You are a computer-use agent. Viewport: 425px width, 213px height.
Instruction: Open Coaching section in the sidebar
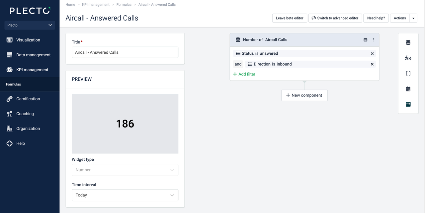tap(25, 114)
